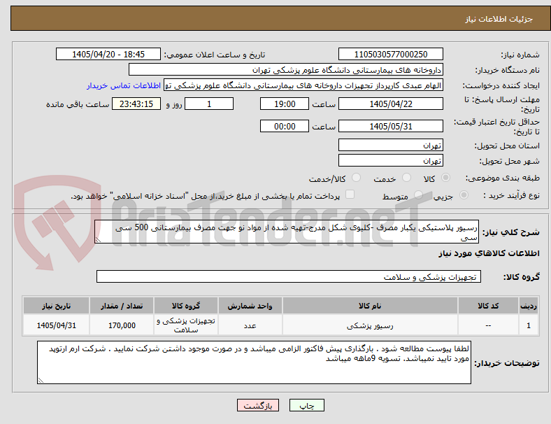Viewport: 551px width, 424px height.
Task: Click the deadline time field 19:00
Action: click(285, 104)
